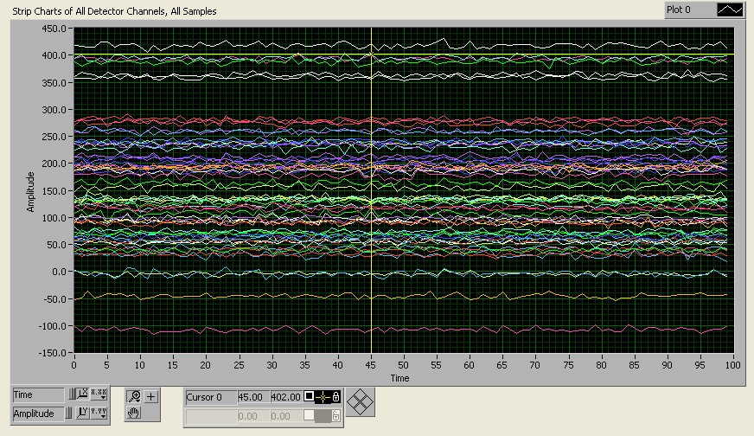Select the zoom magnifier tool

click(x=134, y=396)
